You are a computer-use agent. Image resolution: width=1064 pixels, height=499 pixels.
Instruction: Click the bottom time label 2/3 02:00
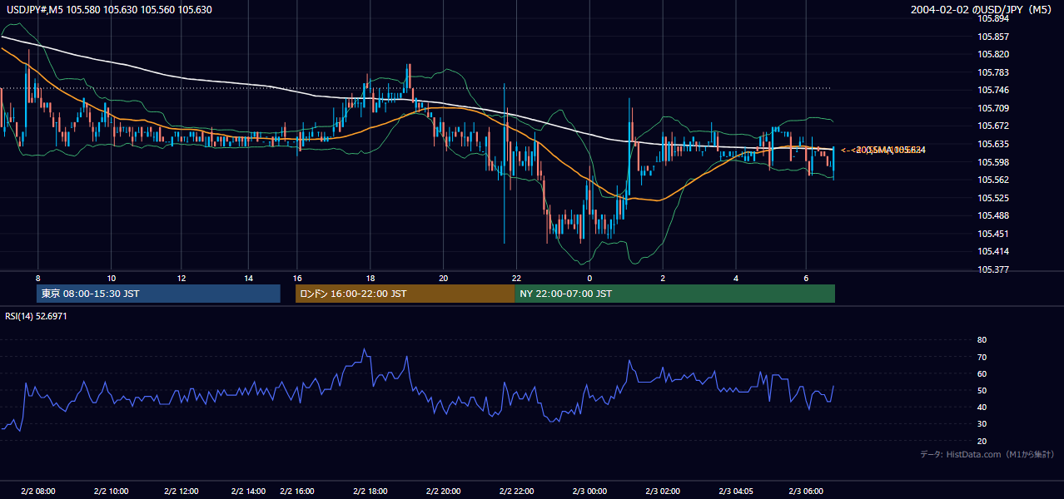(x=663, y=492)
